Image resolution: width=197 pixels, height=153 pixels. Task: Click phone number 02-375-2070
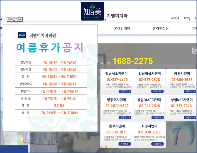point(150,106)
